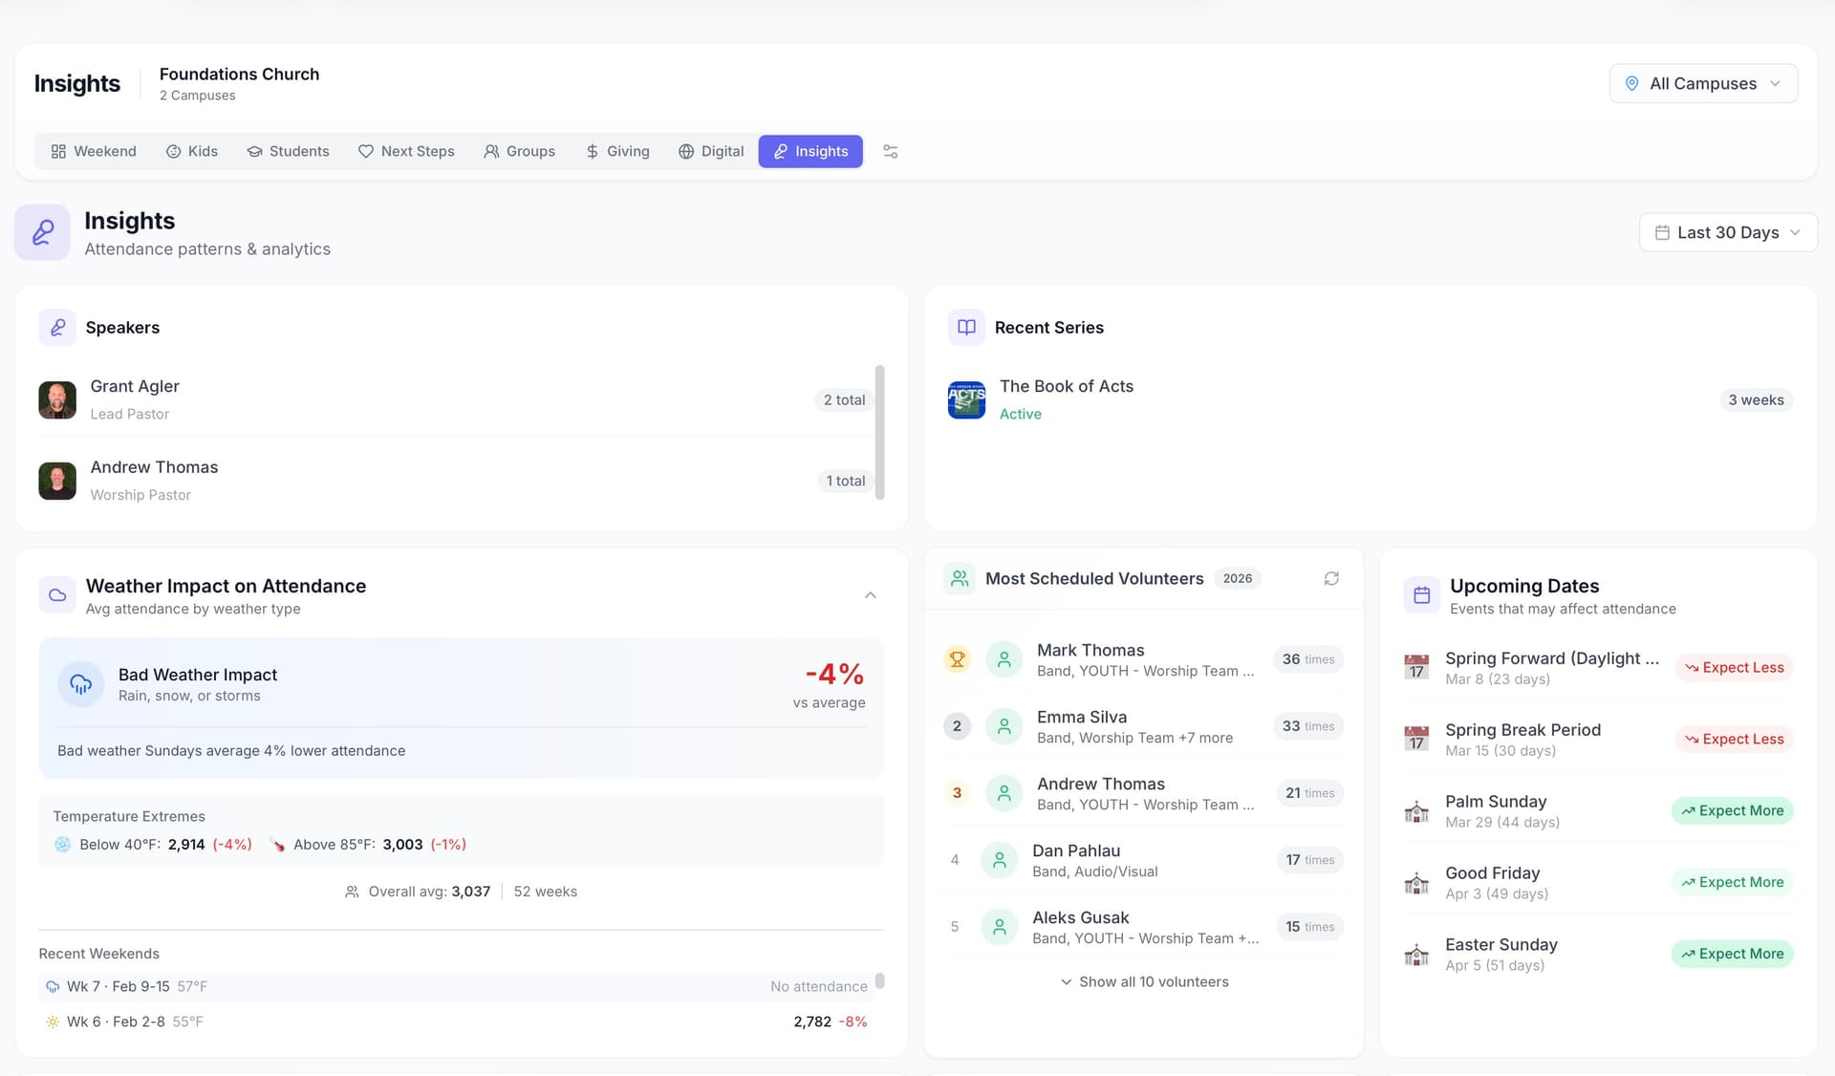Open the All Campuses dropdown
Image resolution: width=1835 pixels, height=1076 pixels.
pos(1703,83)
